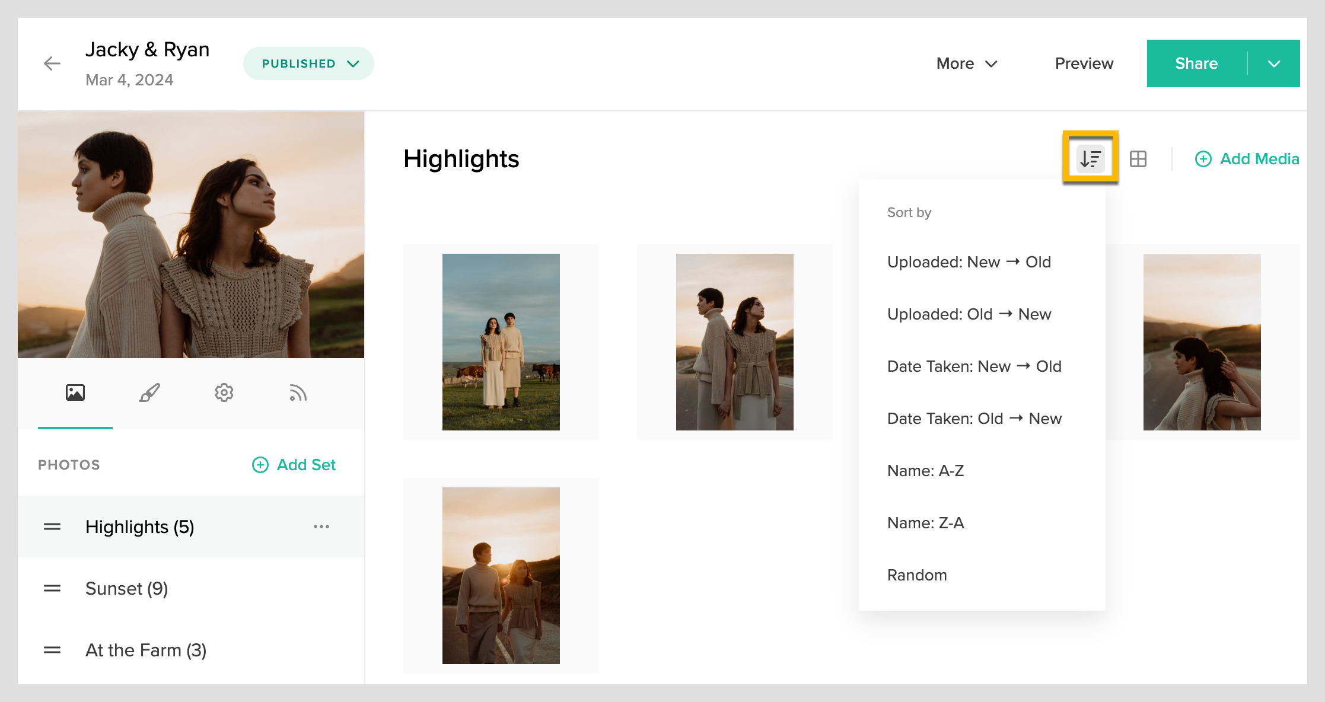Sort by Name: A-Z
The width and height of the screenshot is (1325, 702).
(982, 471)
